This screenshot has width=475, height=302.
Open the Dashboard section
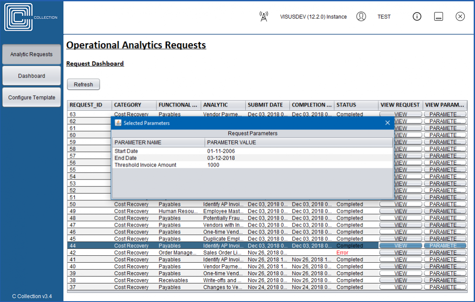(32, 76)
